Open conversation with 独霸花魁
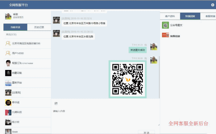216x134 pixels. coord(17,73)
